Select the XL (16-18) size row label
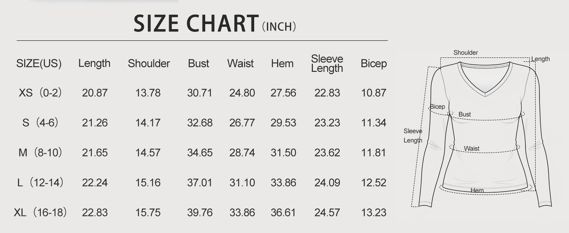Viewport: 569px width, 233px height. (x=40, y=212)
